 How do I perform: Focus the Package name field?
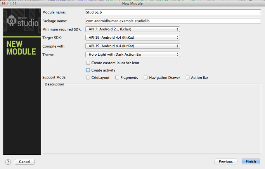point(173,21)
